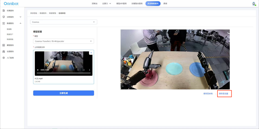This screenshot has width=259, height=129.
Task: Click the 模型服务 sidebar icon
Action: pyautogui.click(x=4, y=45)
